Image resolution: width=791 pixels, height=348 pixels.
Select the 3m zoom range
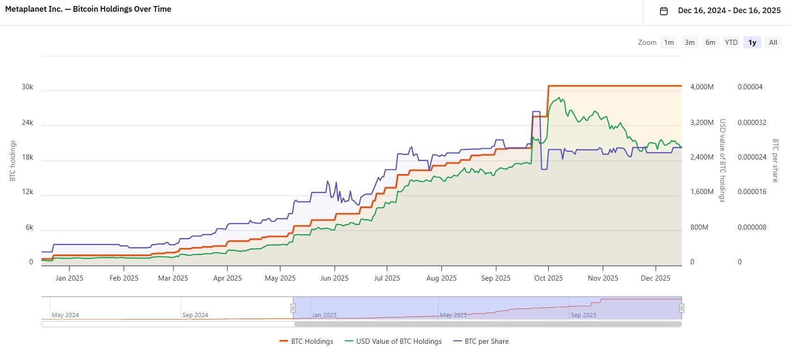(x=690, y=43)
